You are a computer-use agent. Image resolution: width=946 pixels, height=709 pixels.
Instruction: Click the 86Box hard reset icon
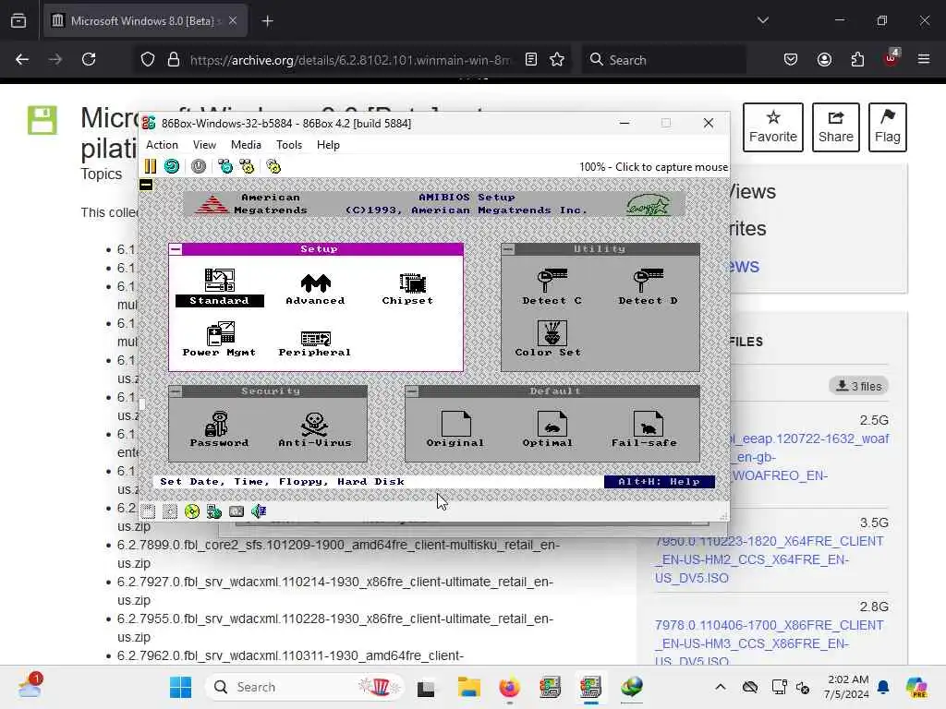click(172, 166)
